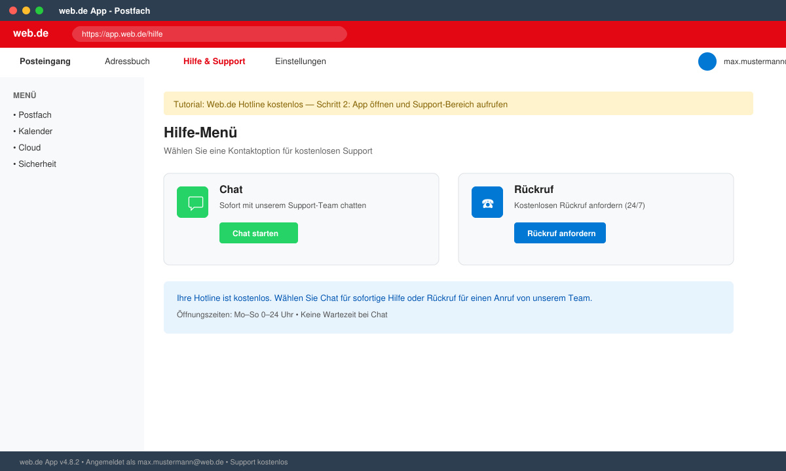Minimize the window with the yellow button
Screen dimensions: 786x471
point(26,10)
